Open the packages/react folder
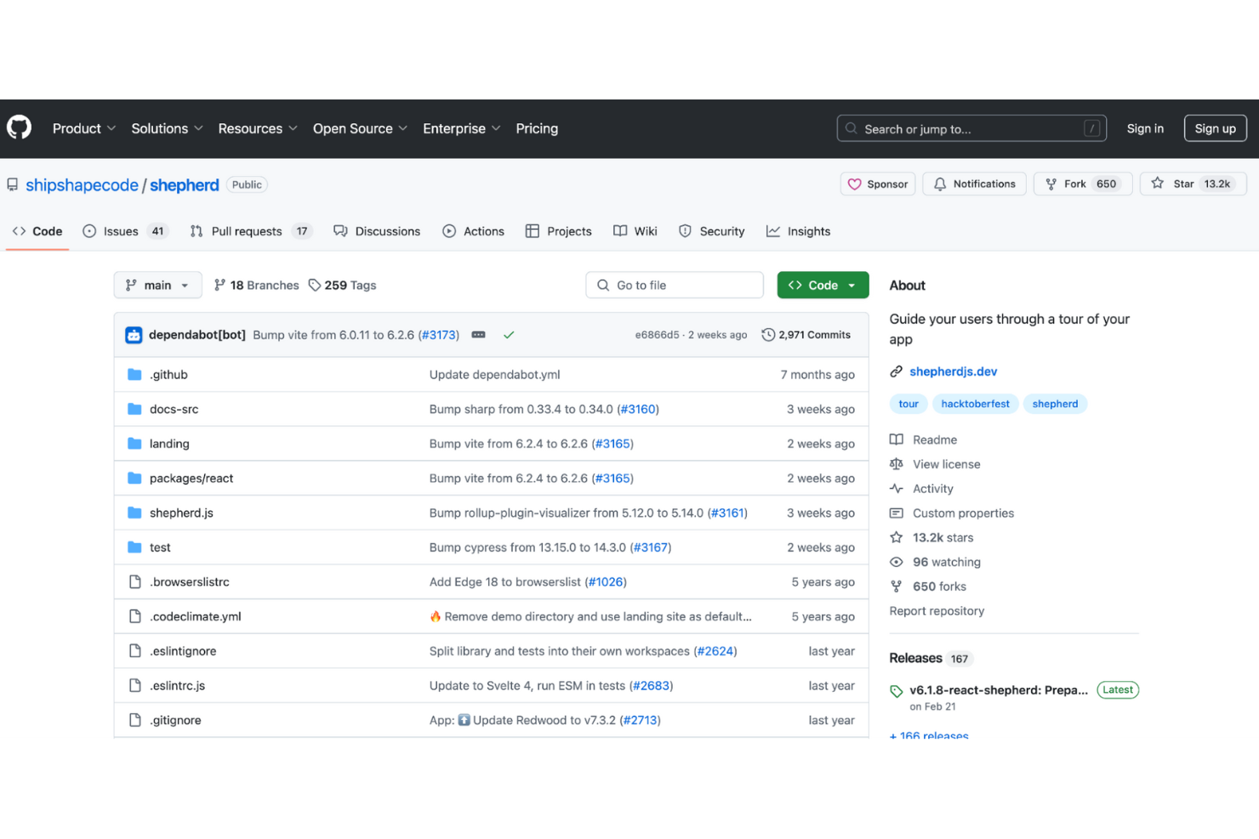This screenshot has height=839, width=1259. pyautogui.click(x=191, y=479)
